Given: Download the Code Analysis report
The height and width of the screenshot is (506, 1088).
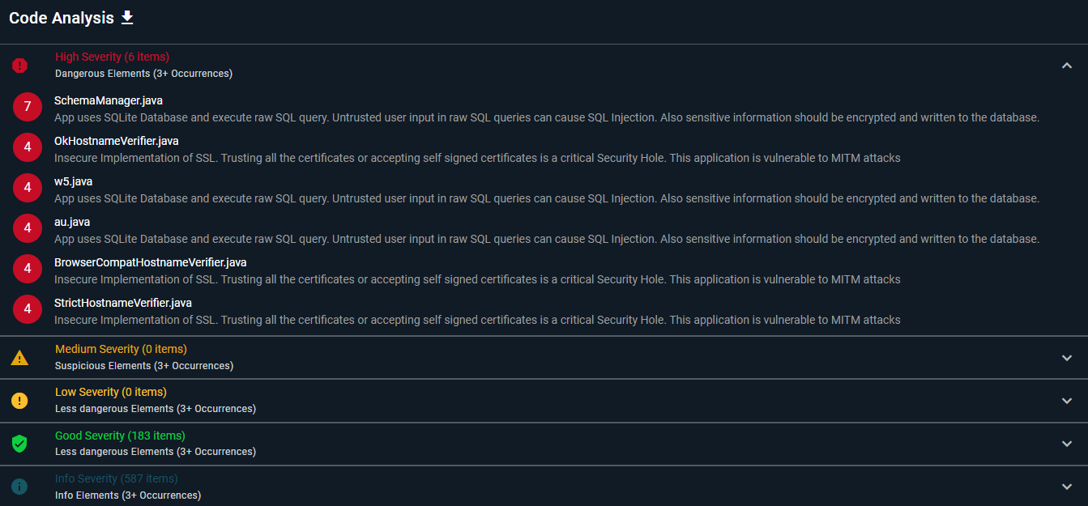Looking at the screenshot, I should click(x=127, y=18).
